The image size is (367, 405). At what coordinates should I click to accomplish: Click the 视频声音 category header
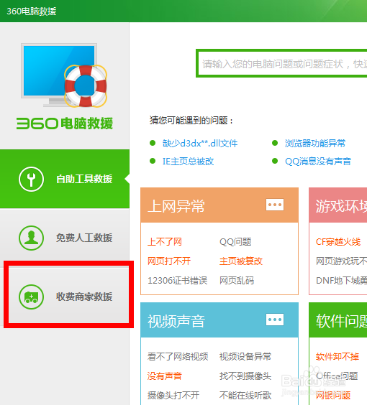(219, 320)
